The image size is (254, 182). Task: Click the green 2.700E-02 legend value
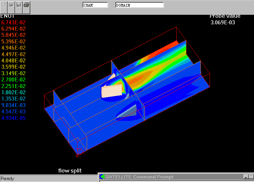pos(13,80)
